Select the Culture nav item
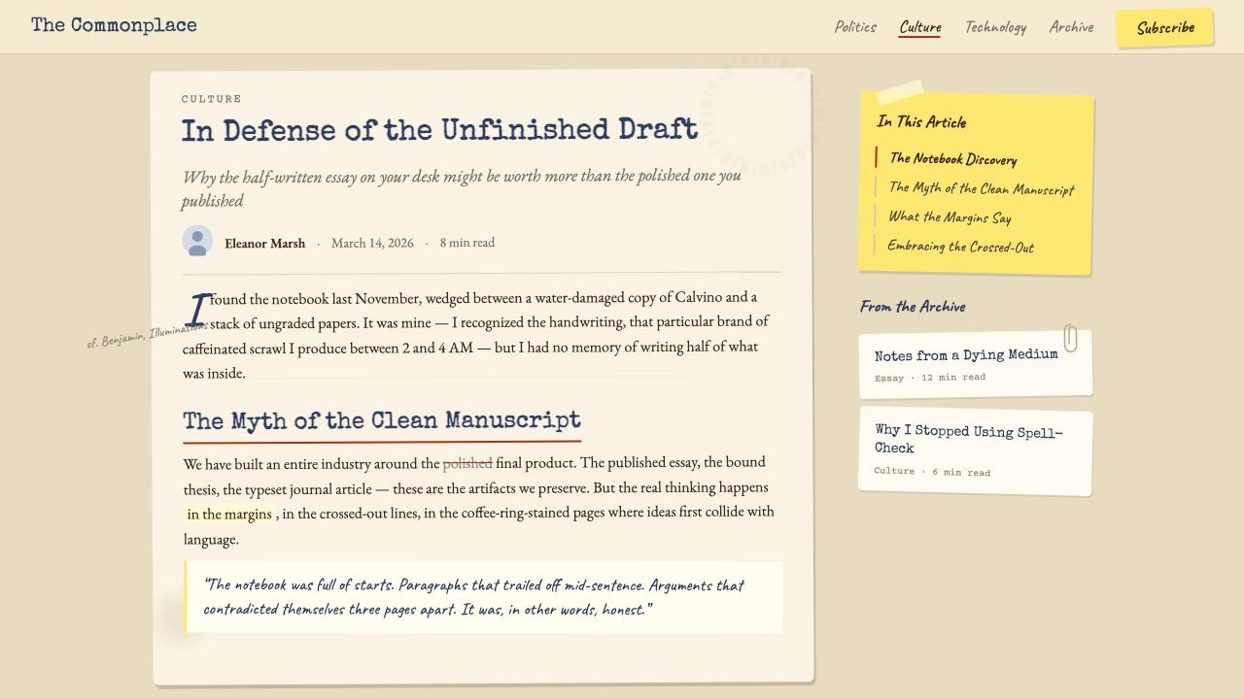1244x699 pixels. (919, 27)
